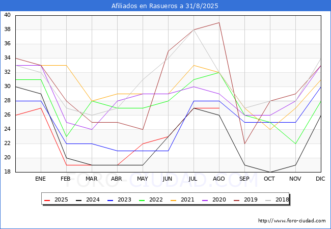Click the NOV month axis label

(295, 179)
